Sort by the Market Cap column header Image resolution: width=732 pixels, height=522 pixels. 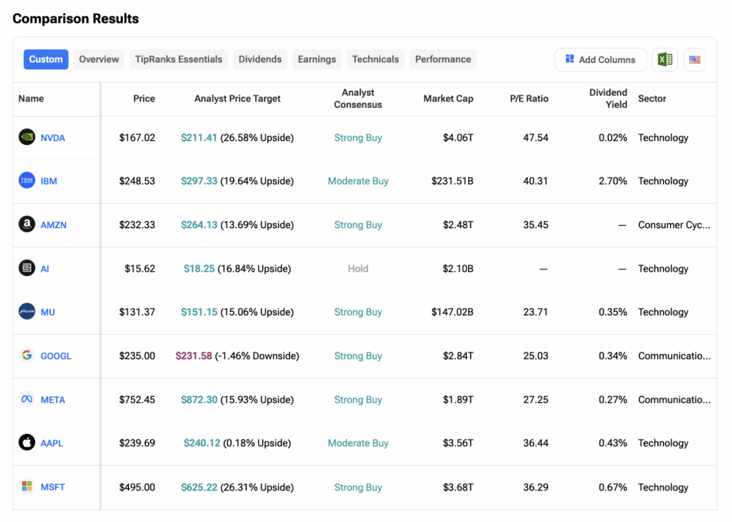pyautogui.click(x=447, y=99)
